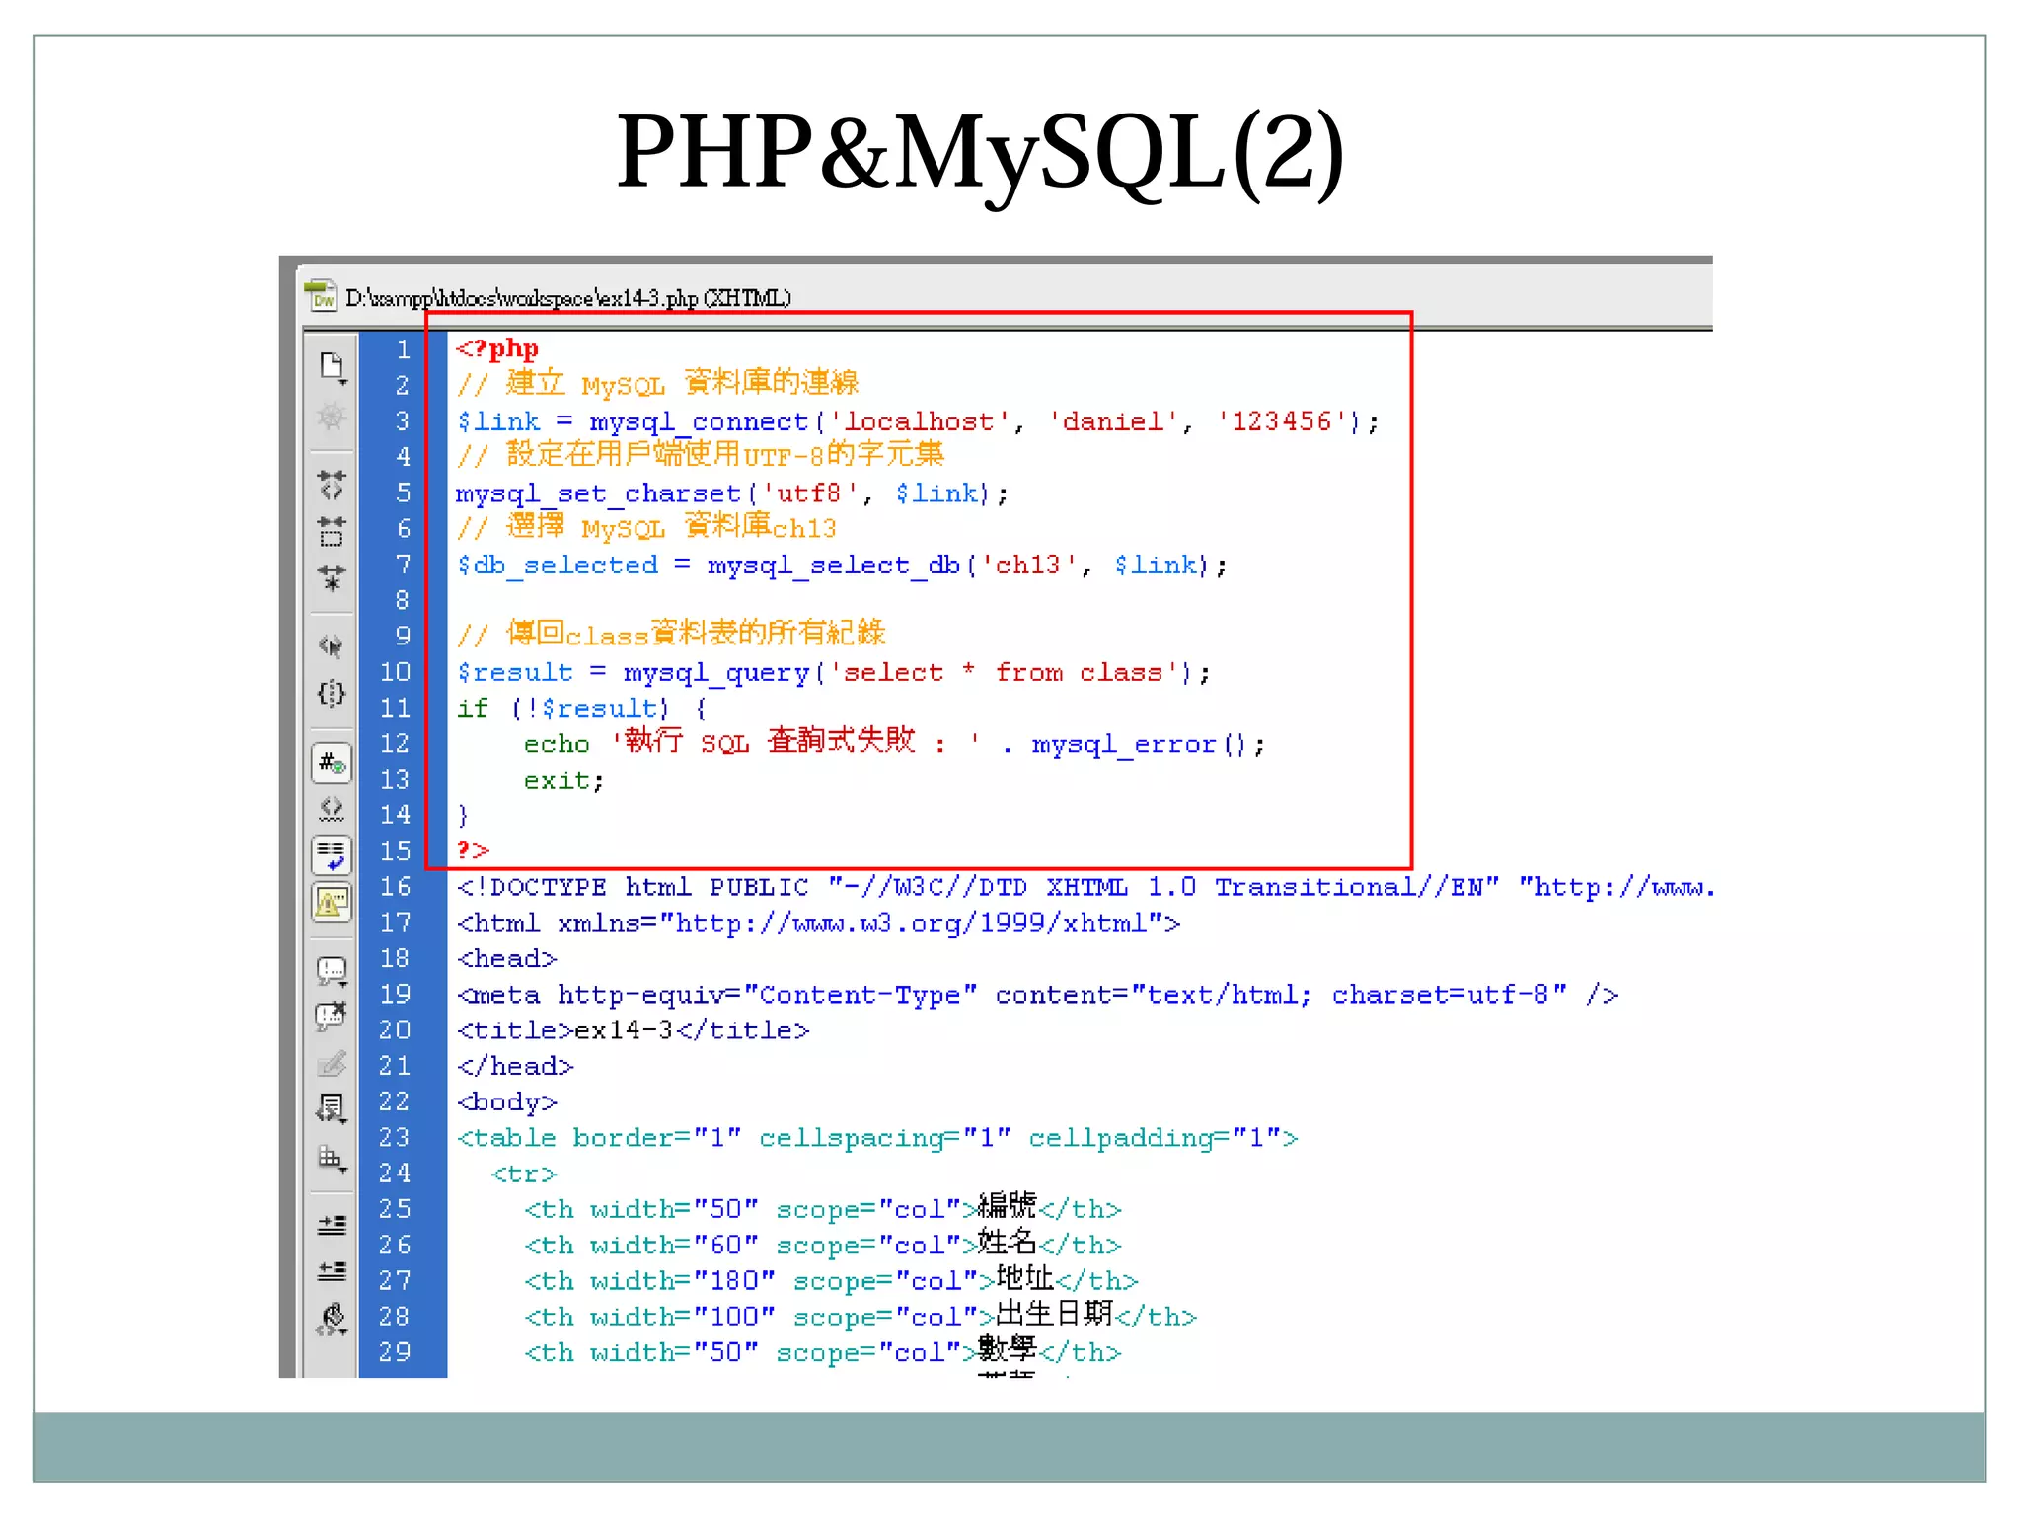2021x1516 pixels.
Task: Click the '<table border="1"' line
Action: (x=877, y=1138)
